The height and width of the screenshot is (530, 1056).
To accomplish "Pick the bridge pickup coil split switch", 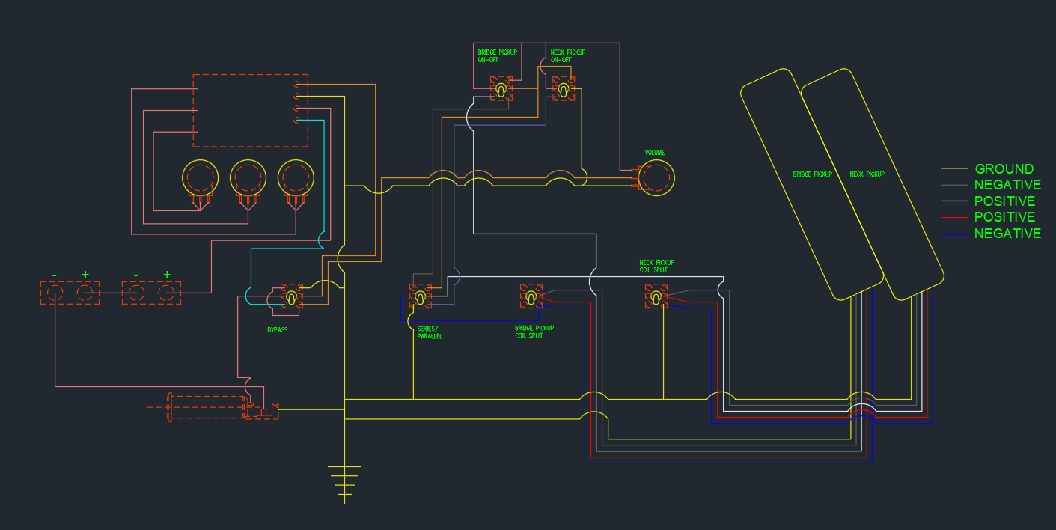I will tap(531, 297).
